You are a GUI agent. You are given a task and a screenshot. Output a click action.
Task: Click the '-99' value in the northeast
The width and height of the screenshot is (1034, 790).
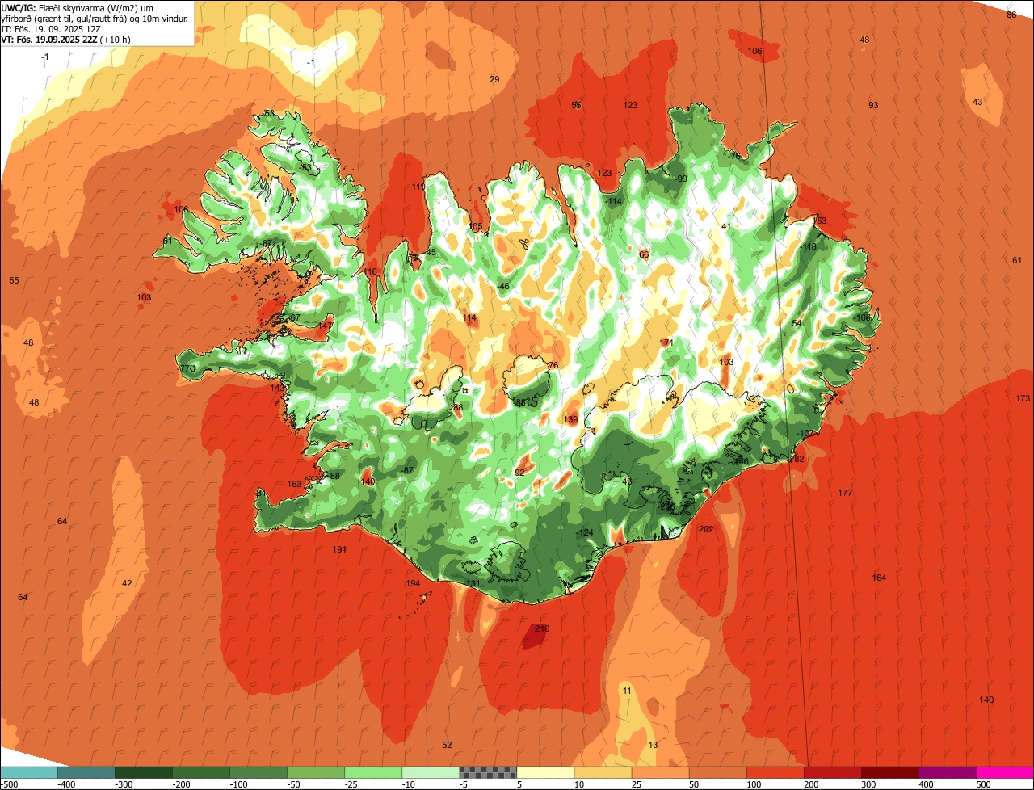click(x=681, y=179)
